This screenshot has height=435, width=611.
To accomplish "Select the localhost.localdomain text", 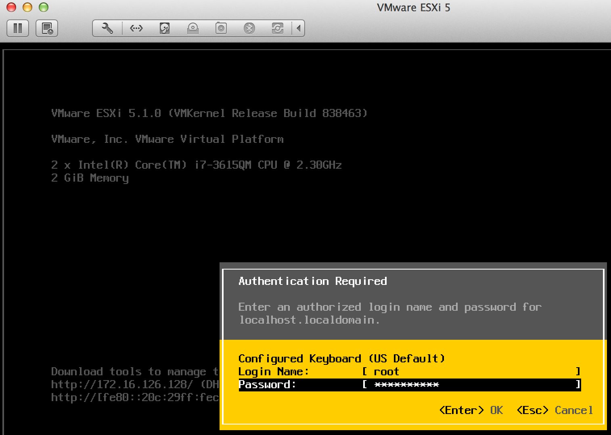I will pyautogui.click(x=309, y=320).
